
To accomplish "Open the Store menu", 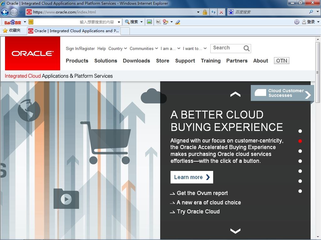I will tap(163, 61).
